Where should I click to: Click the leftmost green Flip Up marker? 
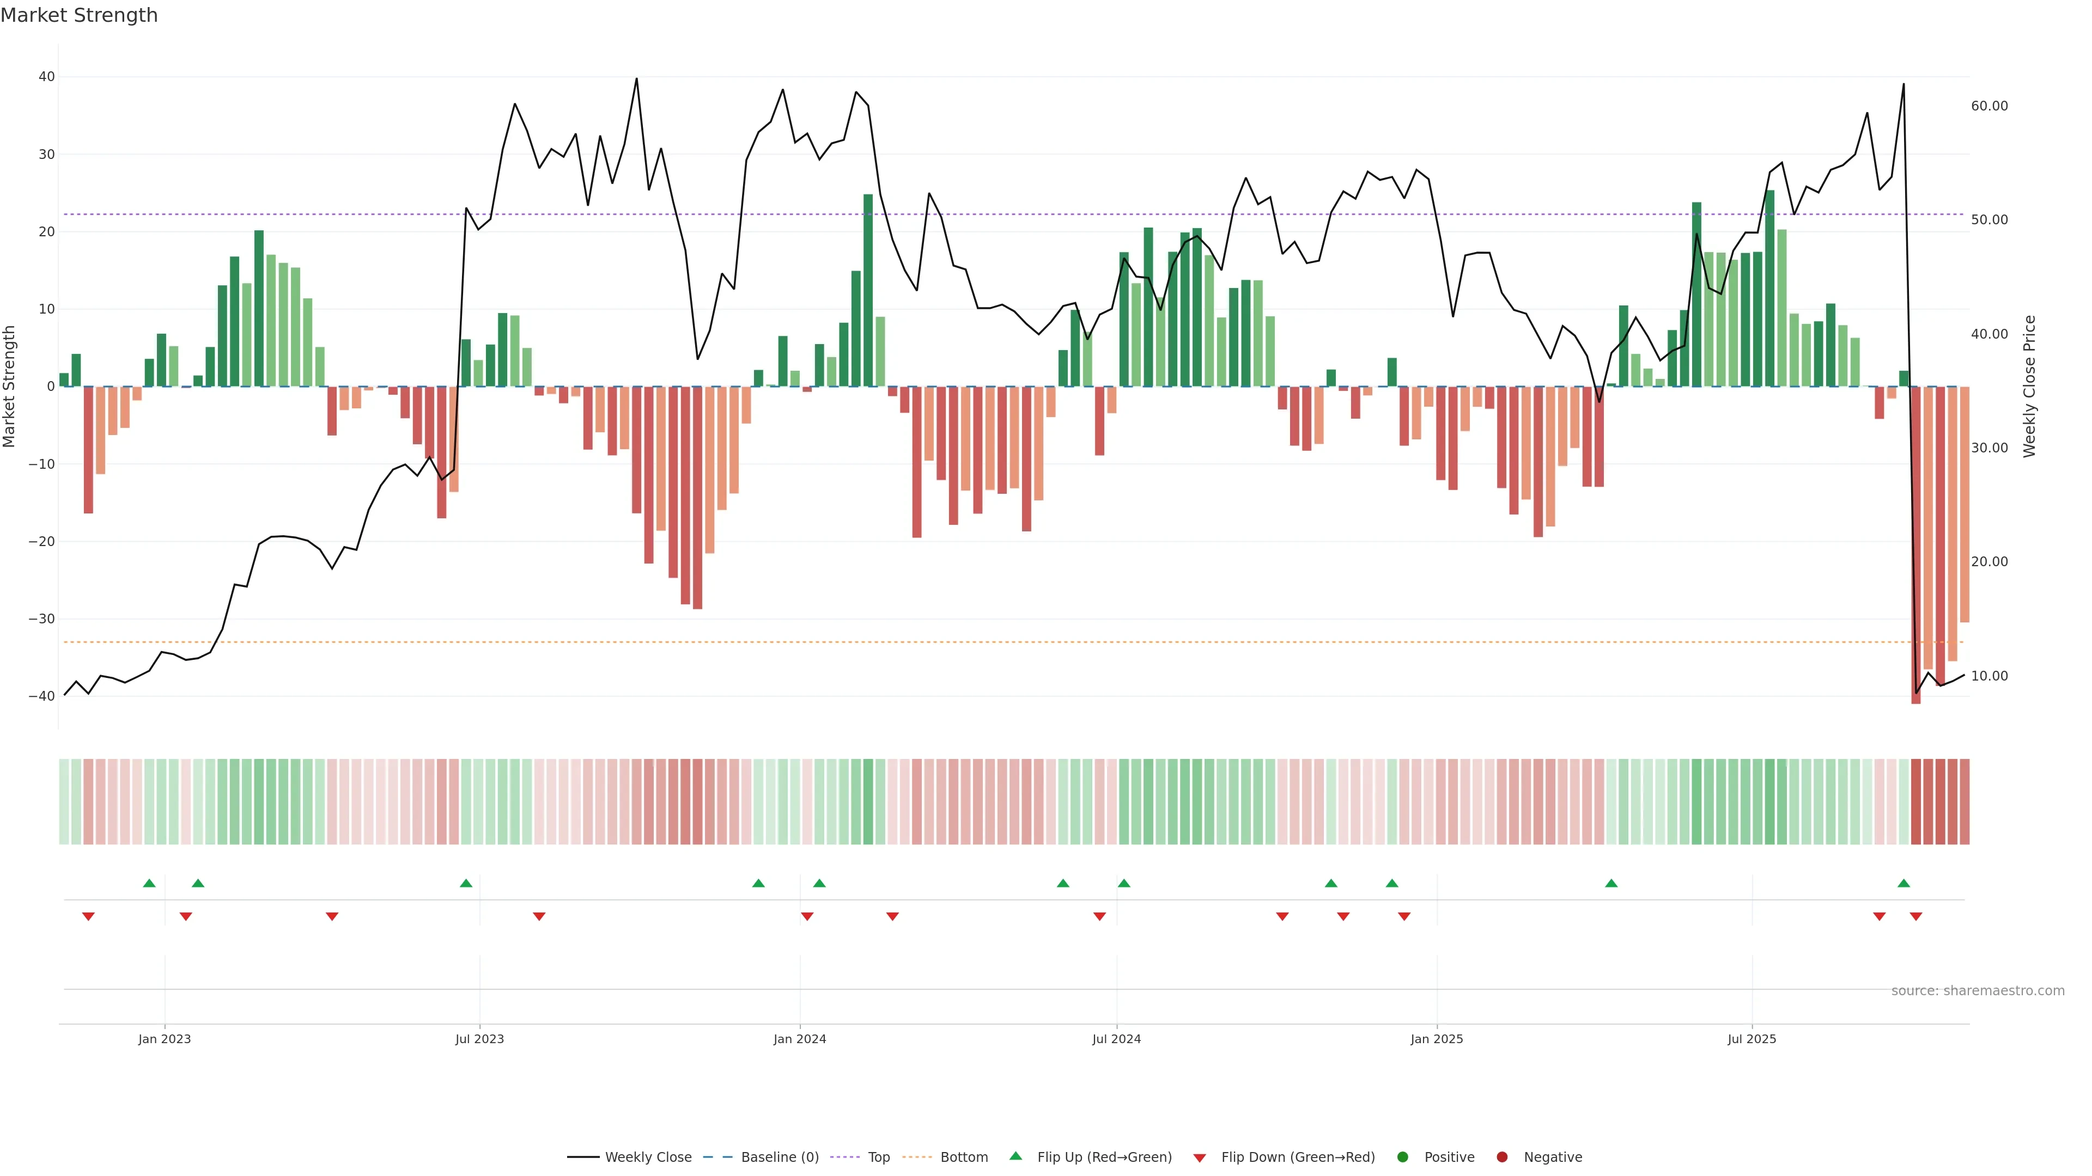[x=149, y=883]
